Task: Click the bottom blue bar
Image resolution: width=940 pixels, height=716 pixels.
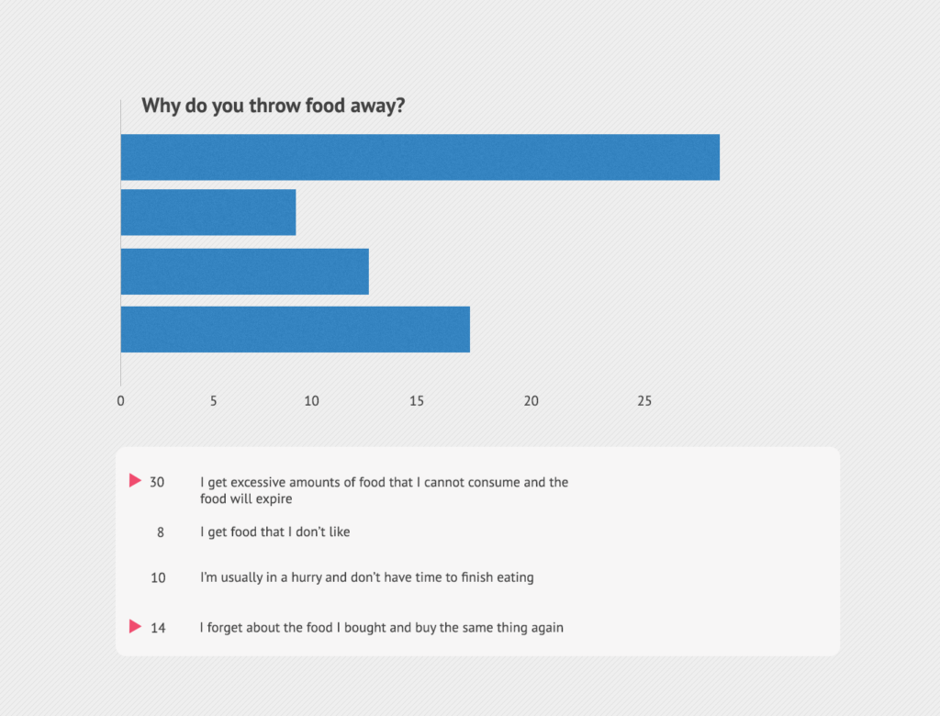Action: 295,330
